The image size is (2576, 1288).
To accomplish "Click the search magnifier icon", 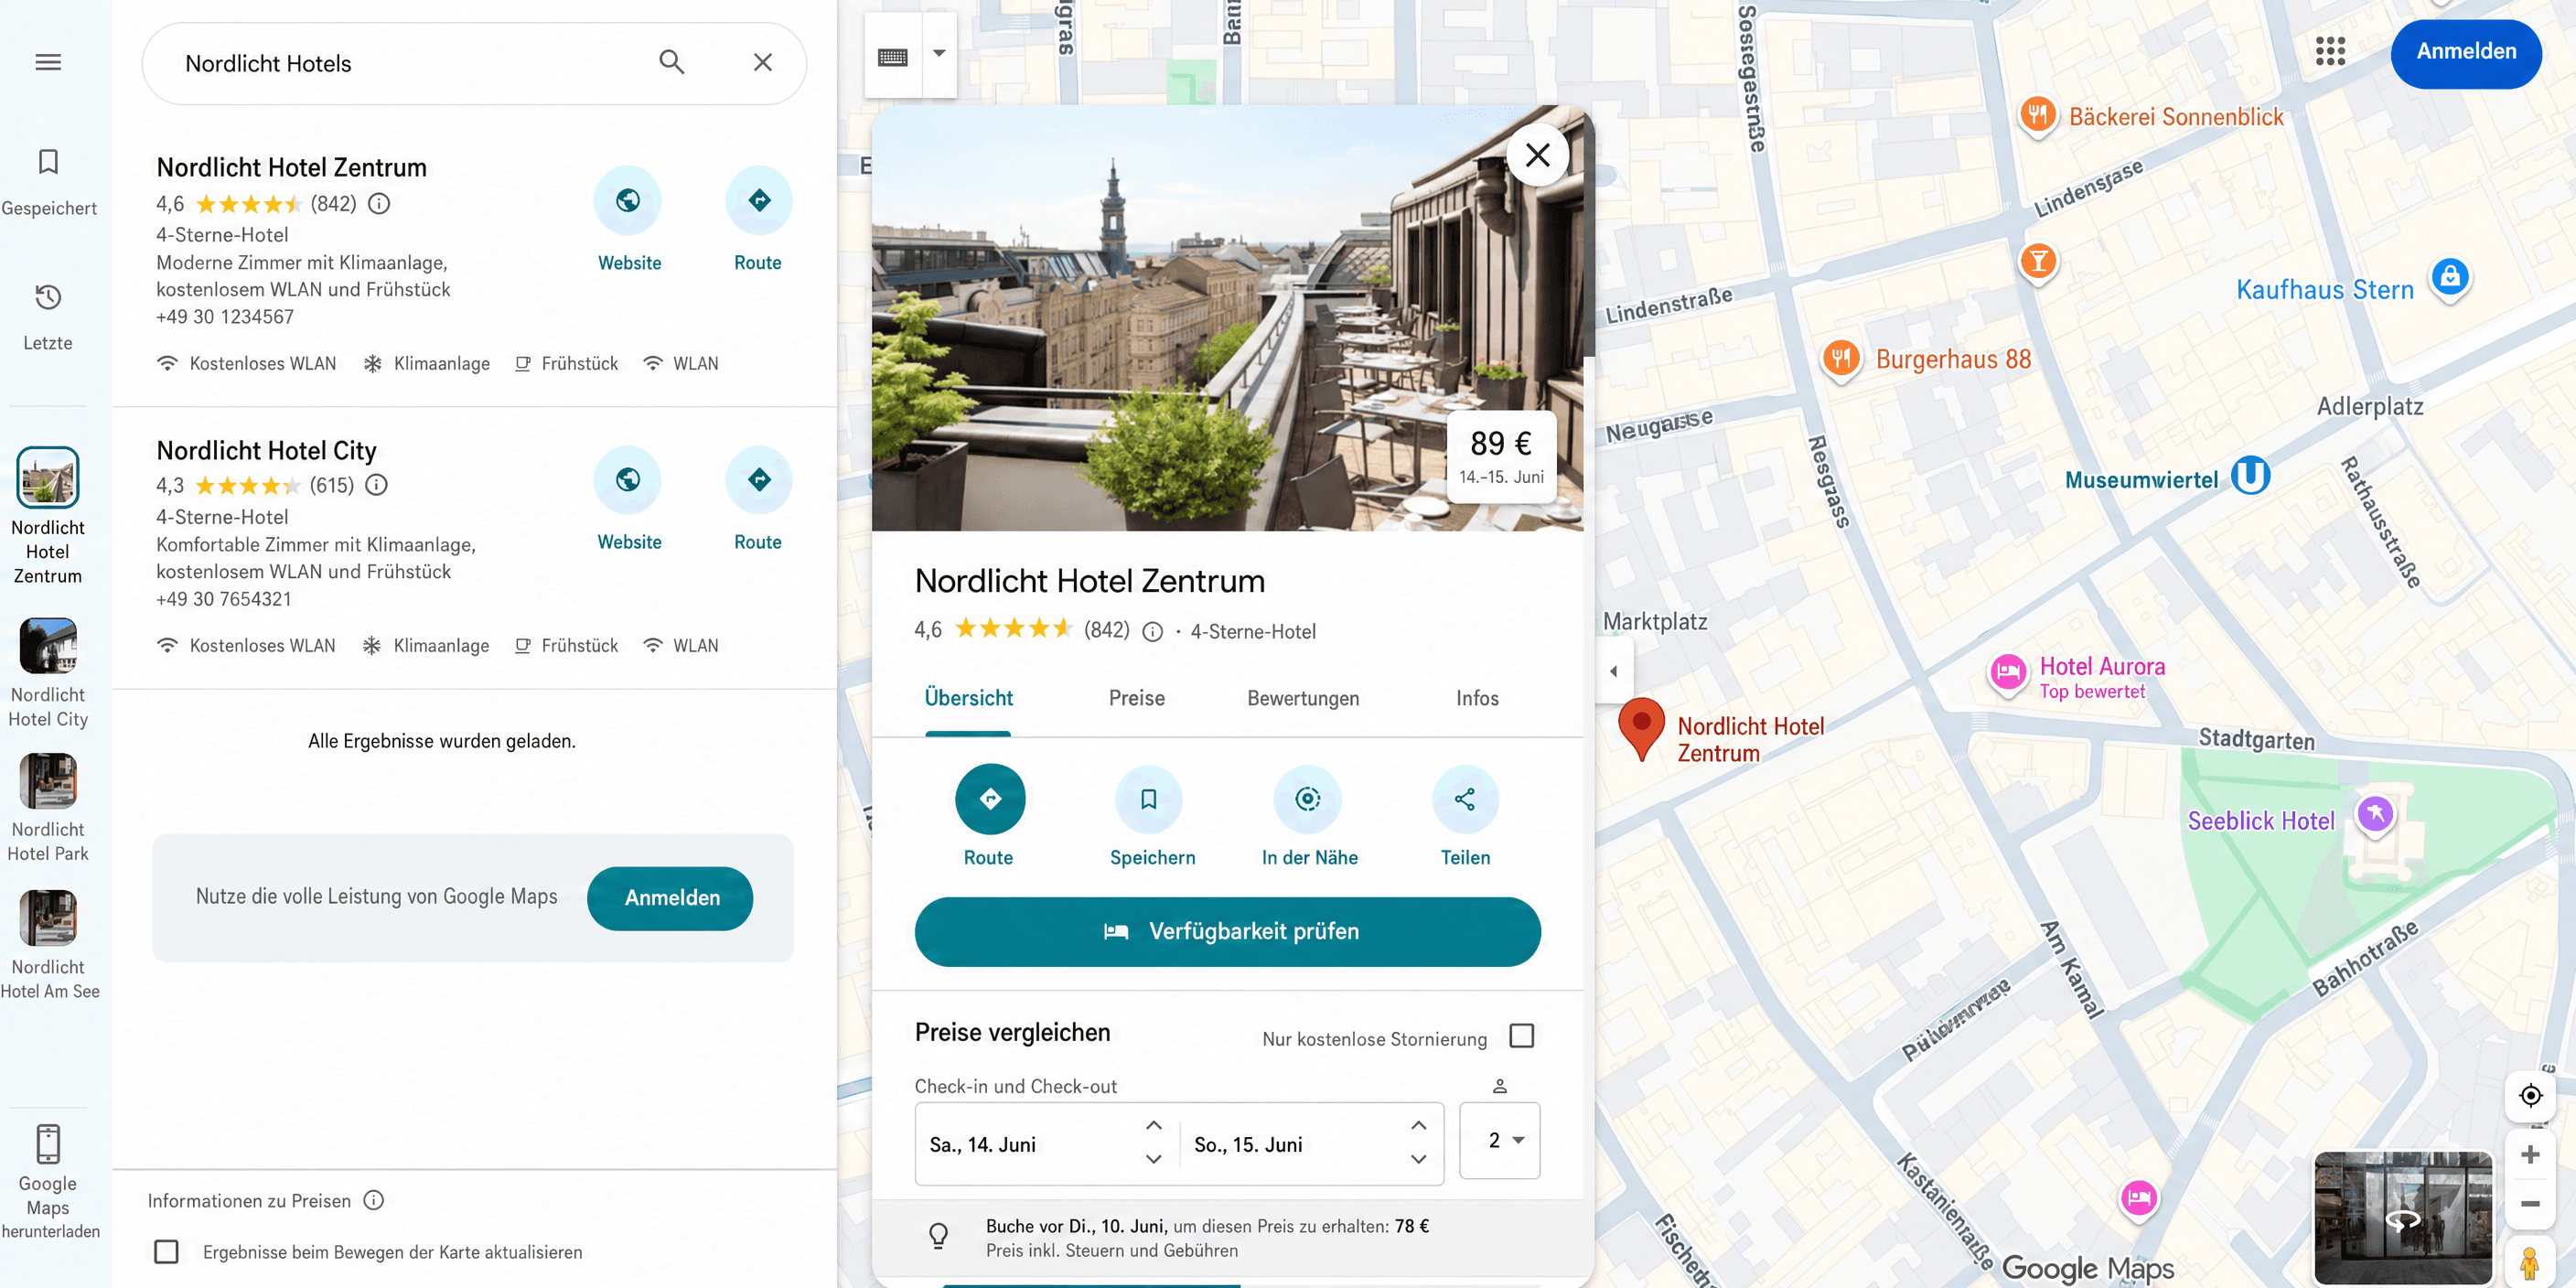I will coord(672,62).
